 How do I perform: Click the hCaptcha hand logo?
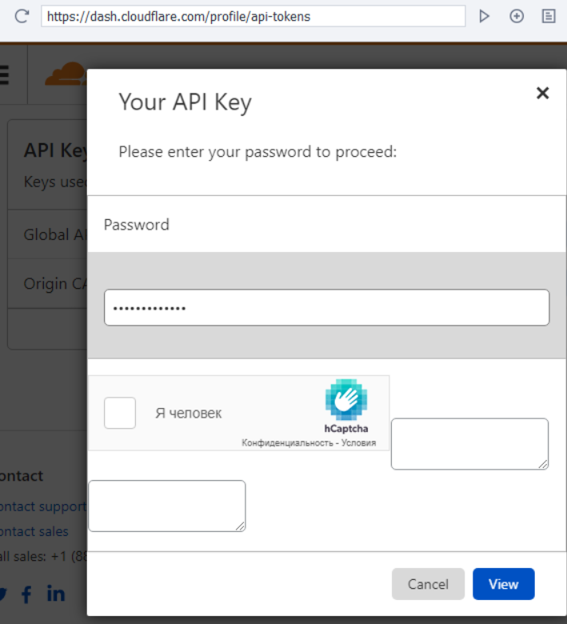(346, 400)
